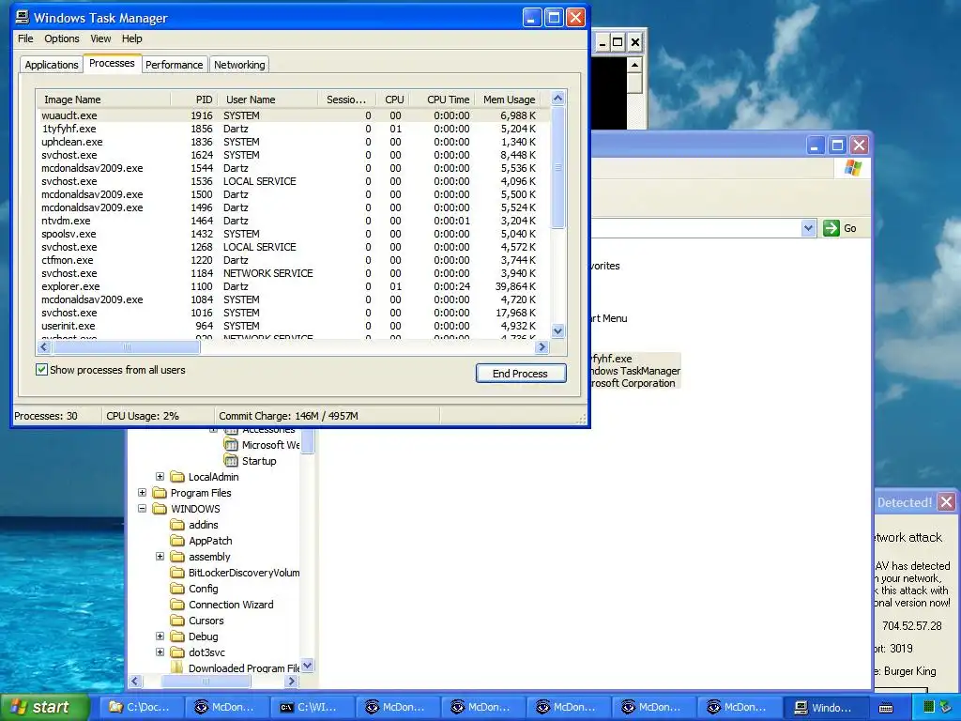Switch to the Performance tab

coord(174,65)
